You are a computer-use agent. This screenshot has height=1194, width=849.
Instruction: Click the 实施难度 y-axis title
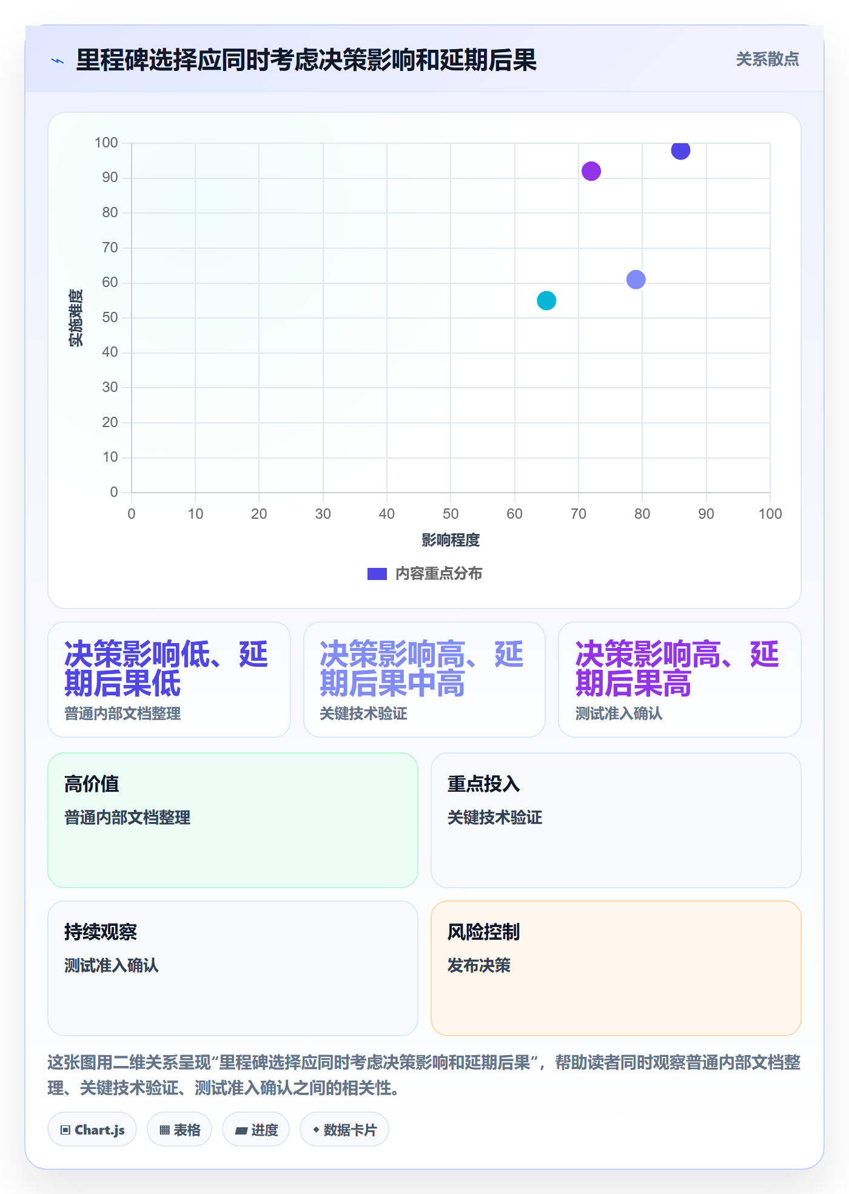[x=76, y=318]
